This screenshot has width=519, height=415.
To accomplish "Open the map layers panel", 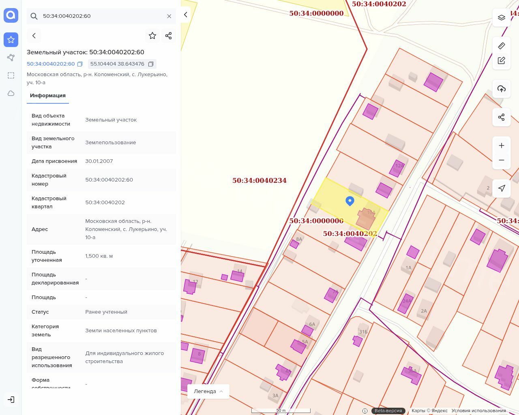I will tap(502, 18).
